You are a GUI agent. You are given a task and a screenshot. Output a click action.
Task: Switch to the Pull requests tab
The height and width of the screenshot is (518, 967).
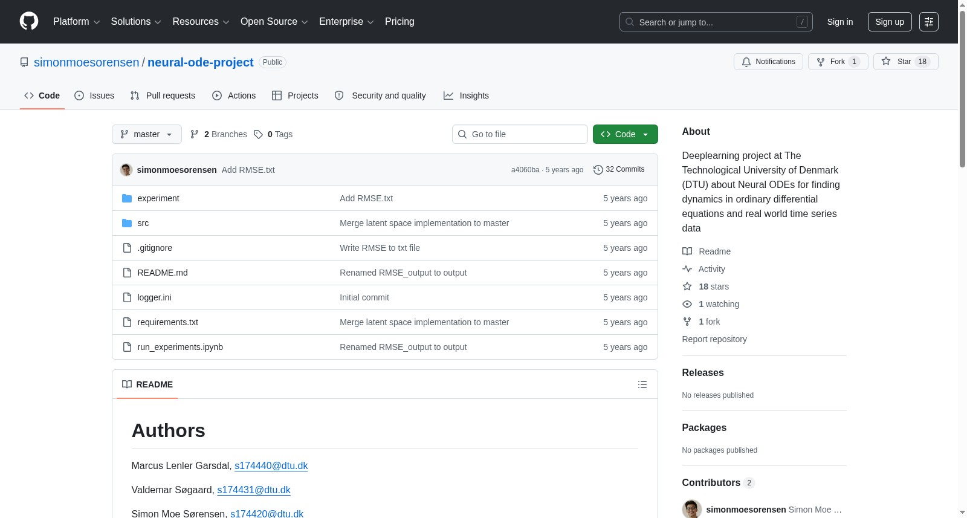163,96
